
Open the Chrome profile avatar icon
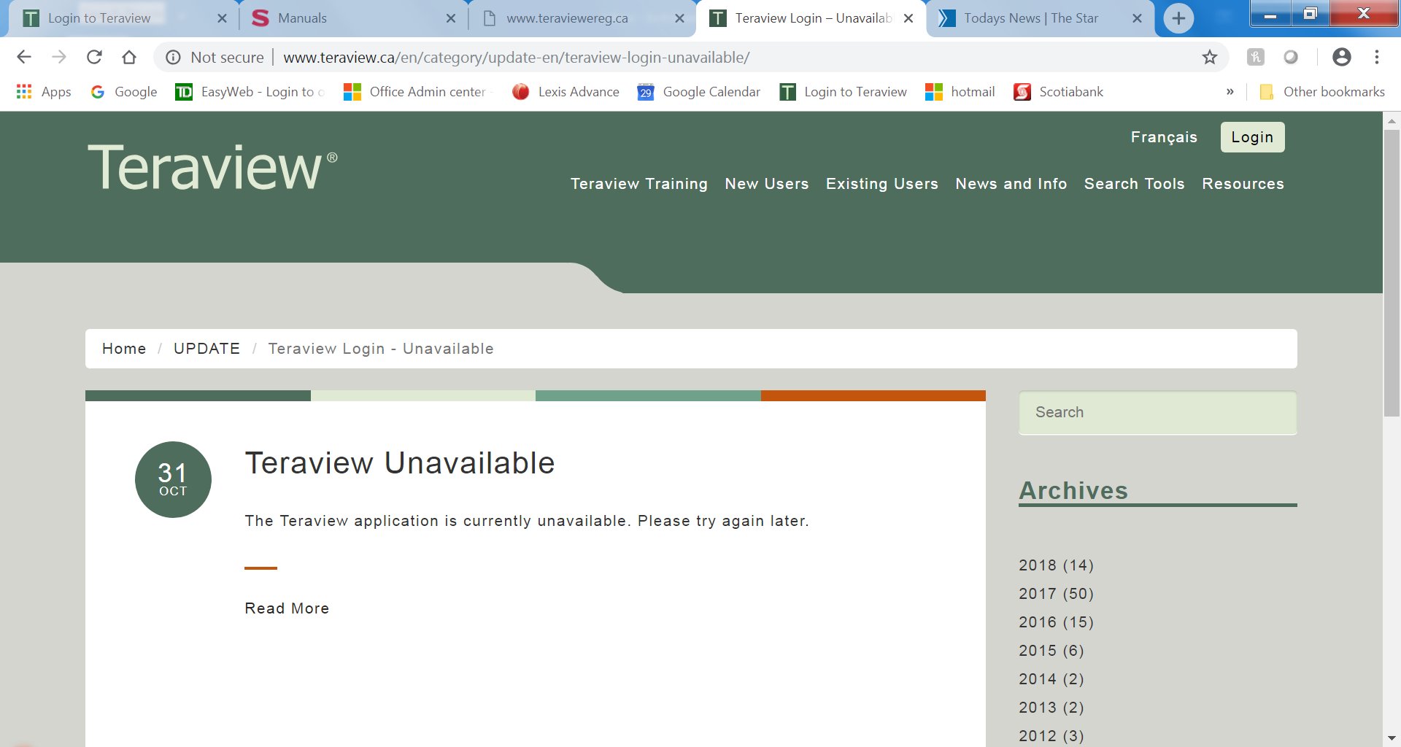1341,57
